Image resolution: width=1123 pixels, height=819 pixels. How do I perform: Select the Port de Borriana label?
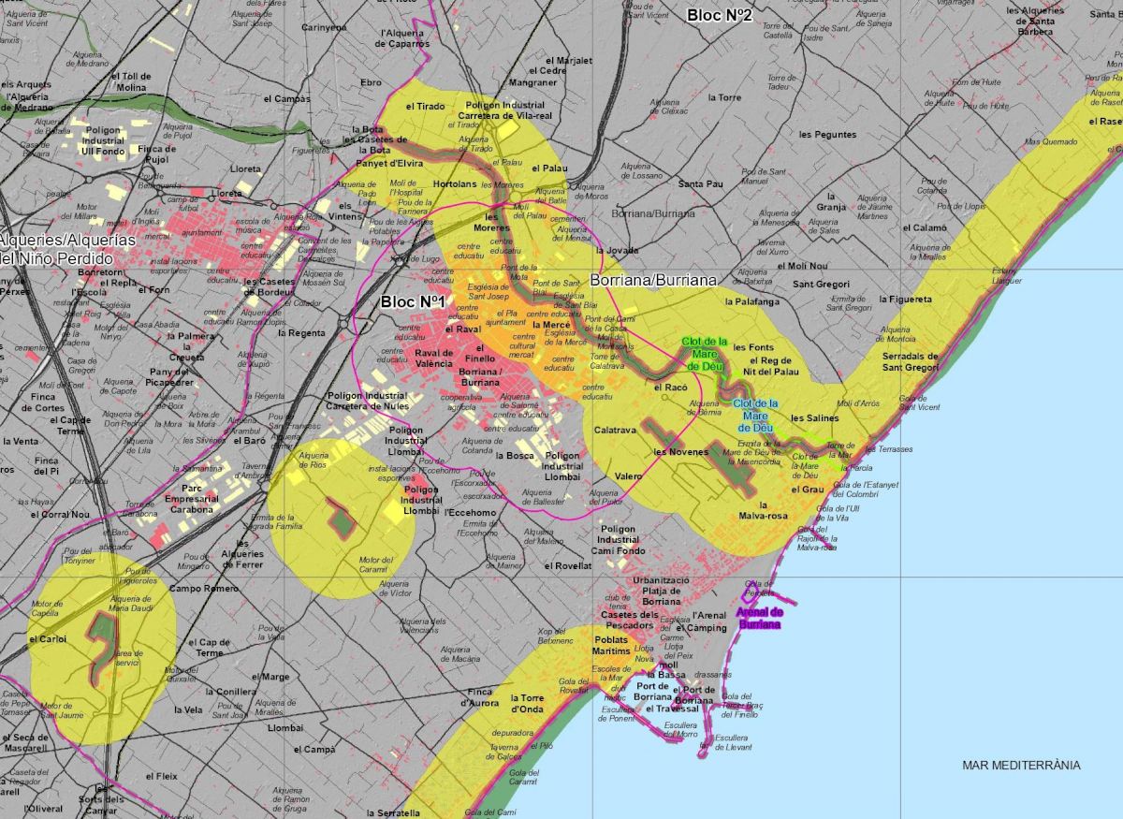pyautogui.click(x=653, y=691)
